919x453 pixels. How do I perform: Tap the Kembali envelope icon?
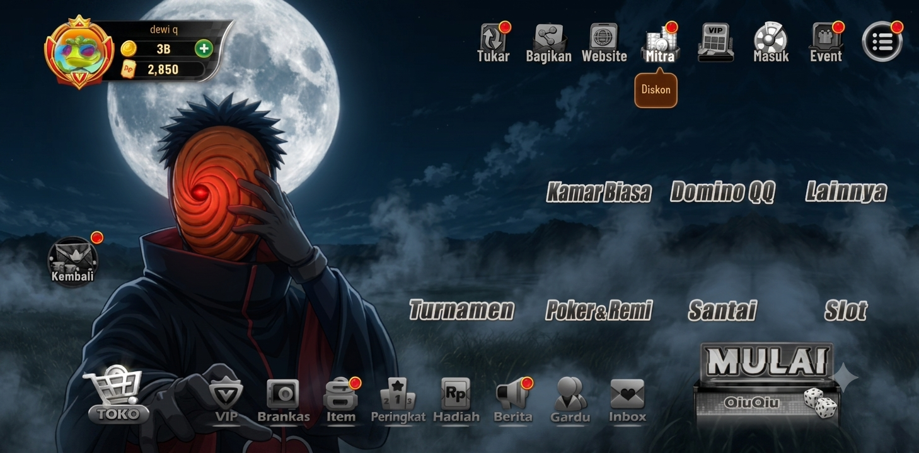72,261
